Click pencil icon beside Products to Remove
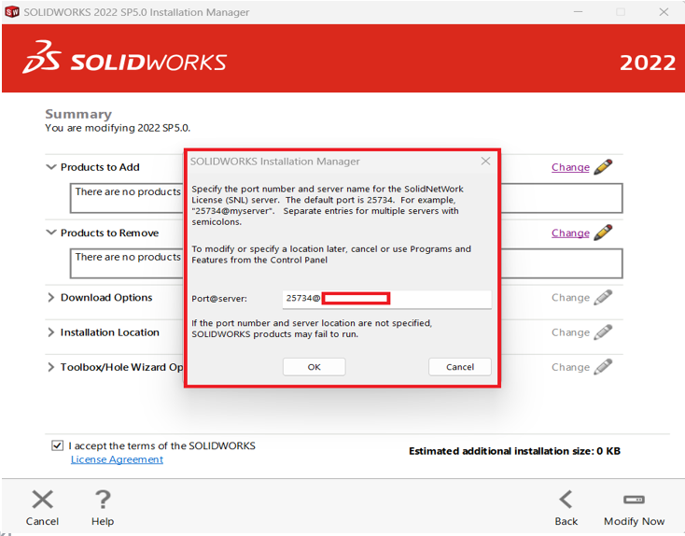This screenshot has width=685, height=536. coord(603,233)
